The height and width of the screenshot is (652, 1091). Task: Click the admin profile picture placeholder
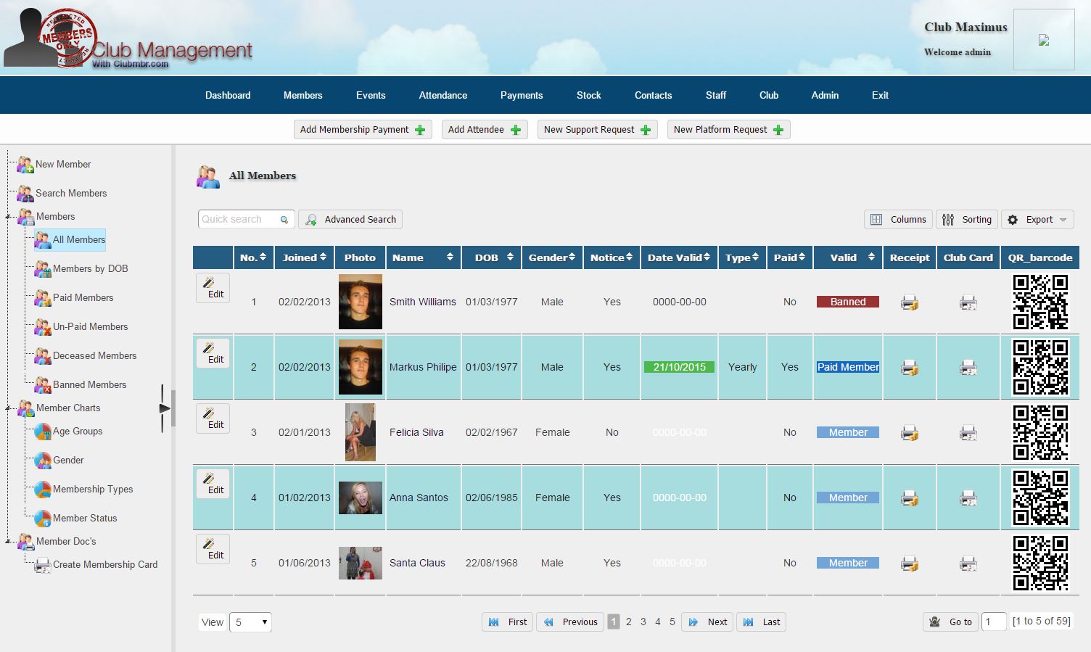[1044, 40]
